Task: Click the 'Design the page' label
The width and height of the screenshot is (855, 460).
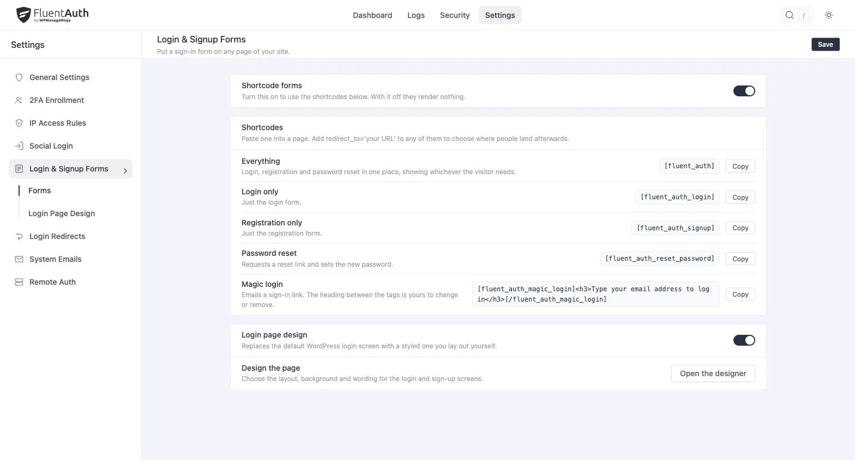Action: (x=271, y=368)
